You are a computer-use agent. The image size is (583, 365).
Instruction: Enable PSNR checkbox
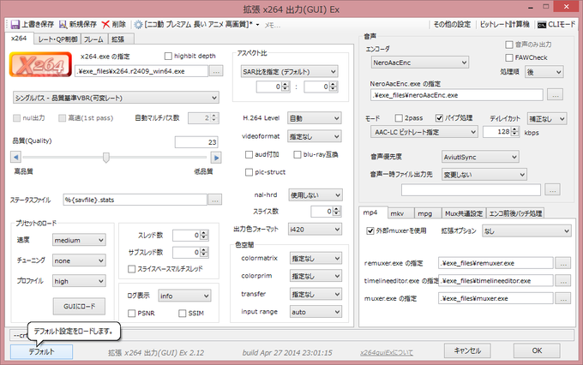pos(131,314)
